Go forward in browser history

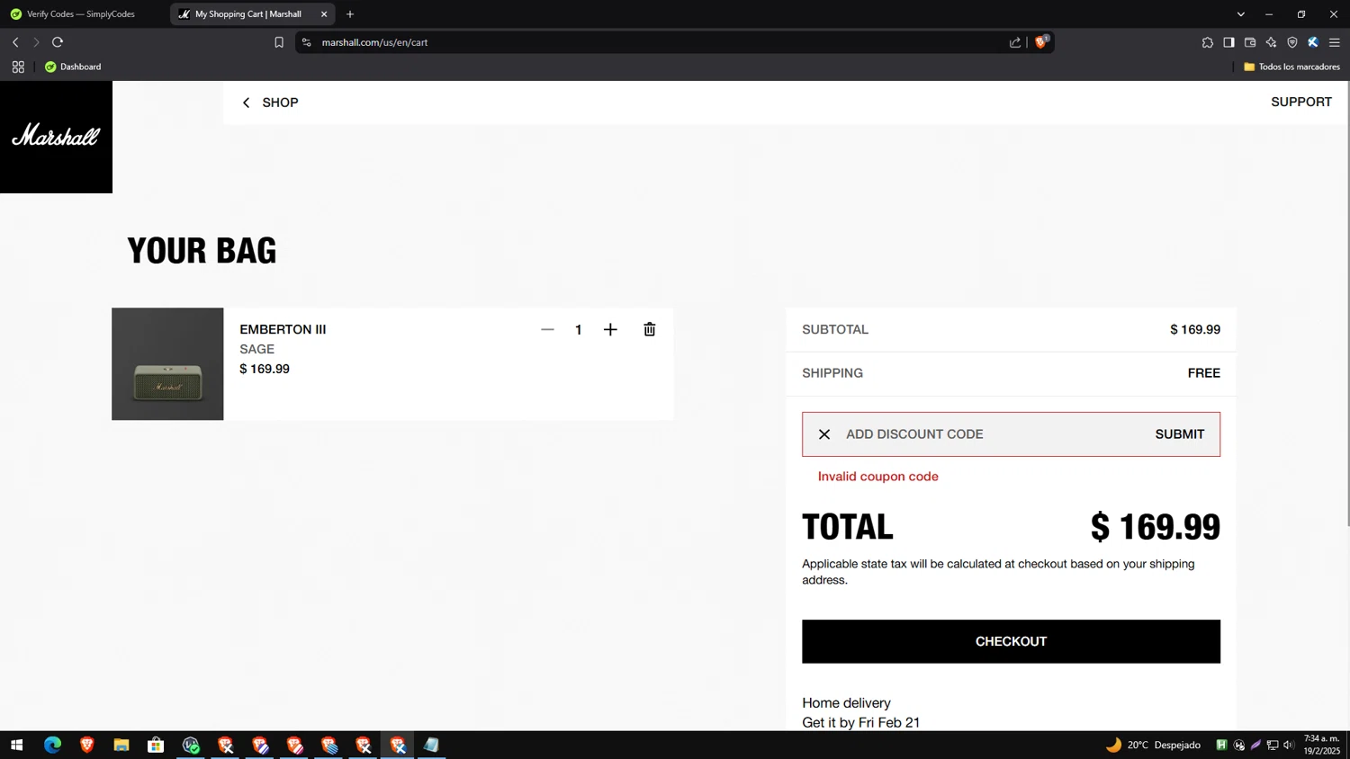(x=36, y=42)
